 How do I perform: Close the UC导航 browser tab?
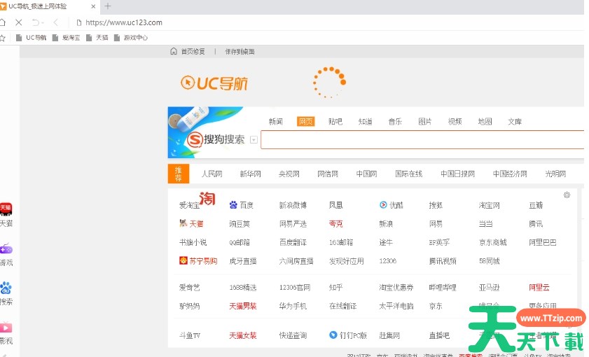click(x=94, y=6)
